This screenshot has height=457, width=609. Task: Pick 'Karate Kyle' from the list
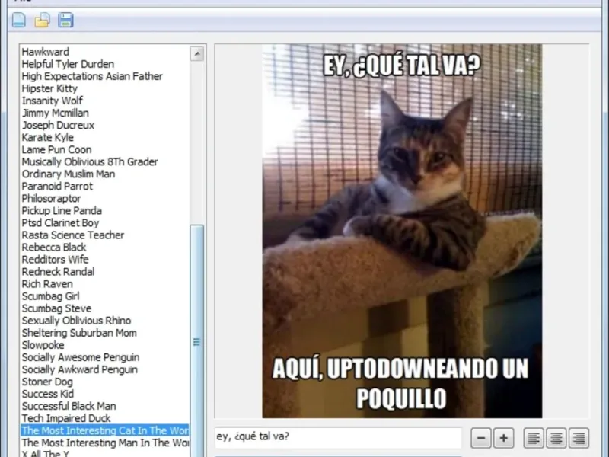47,138
